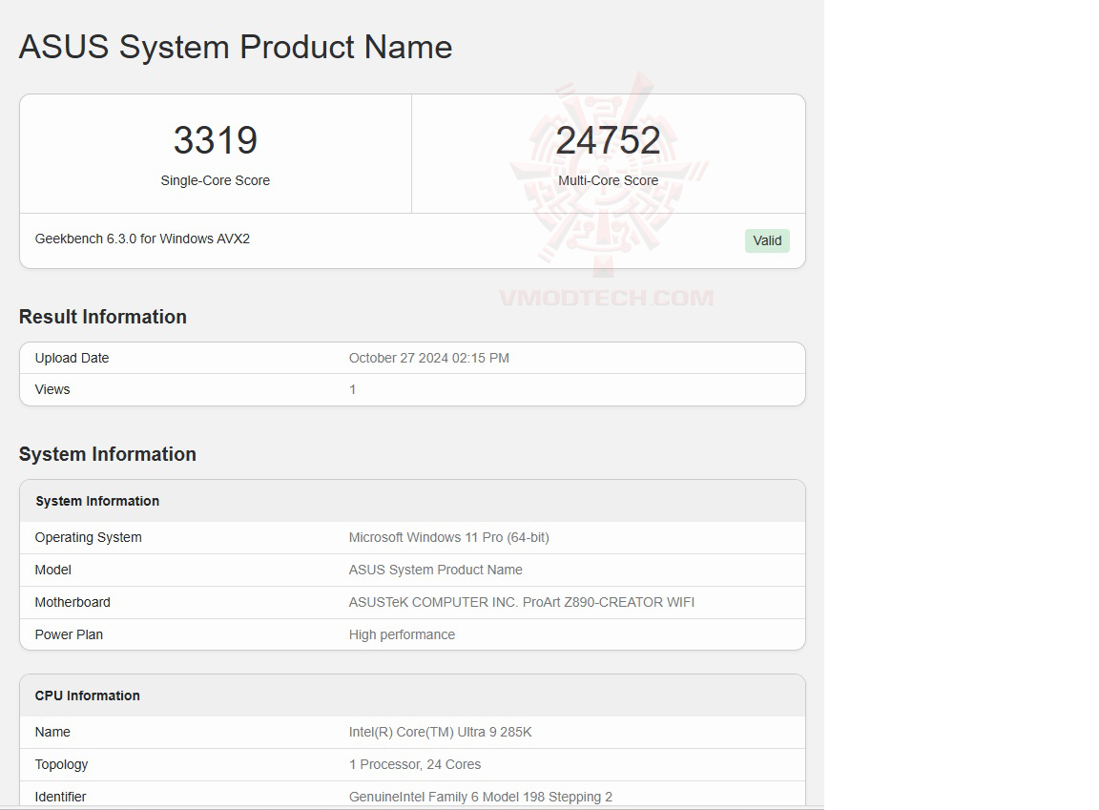
Task: Select the October 27 2024 02:15 PM value
Action: tap(429, 358)
